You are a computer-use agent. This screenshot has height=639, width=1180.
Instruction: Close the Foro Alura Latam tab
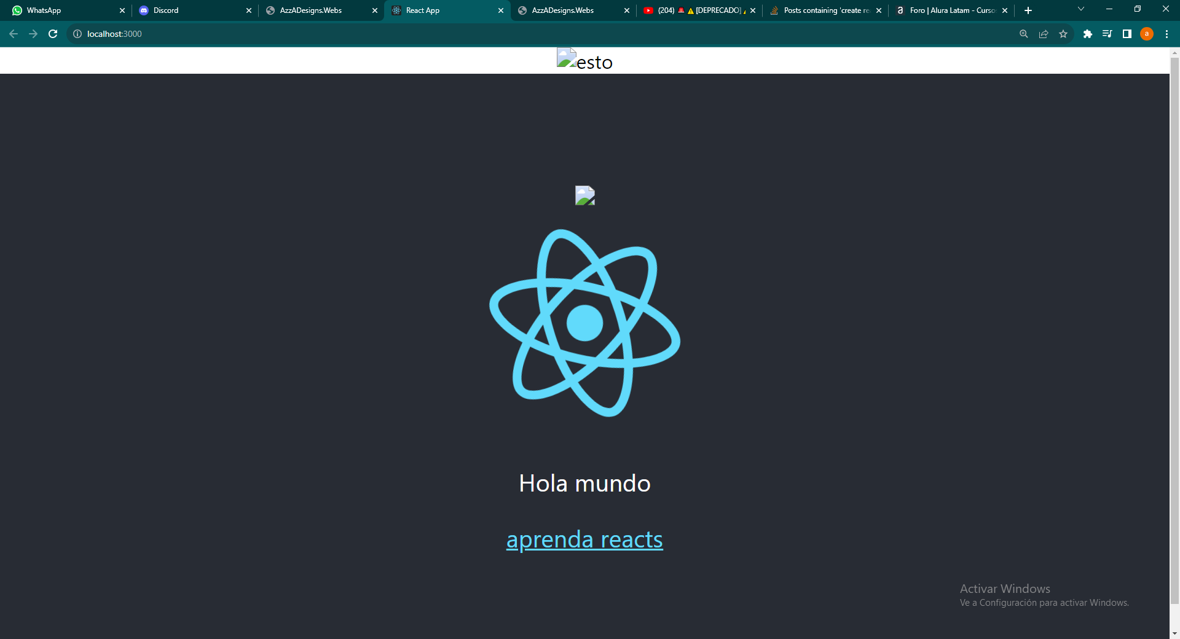(x=1005, y=10)
